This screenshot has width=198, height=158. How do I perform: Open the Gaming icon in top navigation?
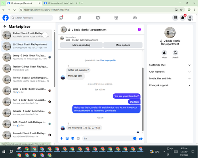(135, 18)
